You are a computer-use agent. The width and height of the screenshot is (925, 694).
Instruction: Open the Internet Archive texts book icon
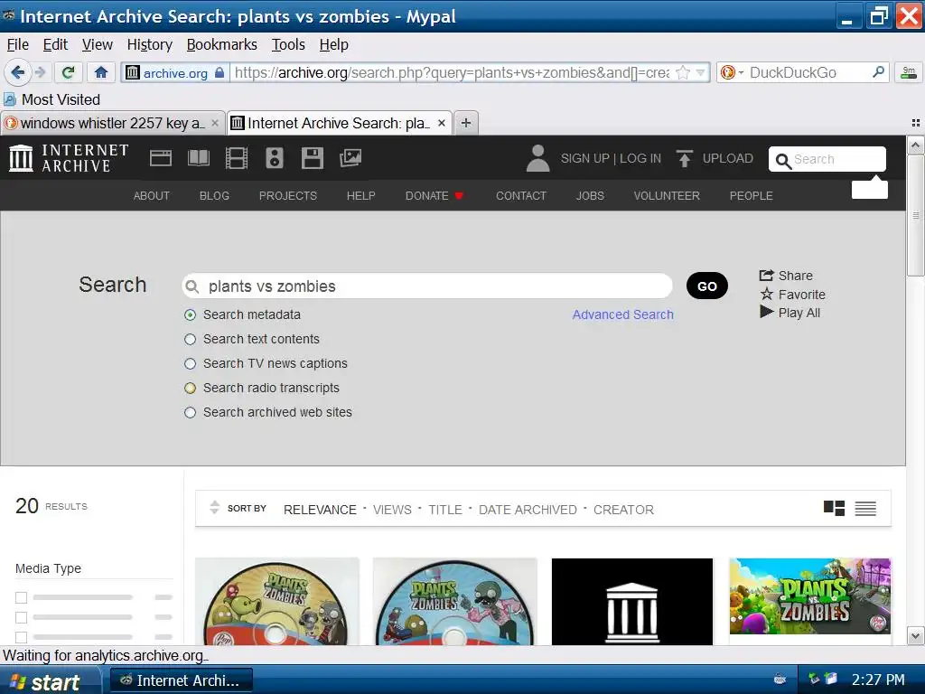tap(198, 158)
